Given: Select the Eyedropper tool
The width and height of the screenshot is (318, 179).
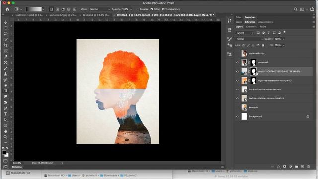Looking at the screenshot, I should click(5, 56).
